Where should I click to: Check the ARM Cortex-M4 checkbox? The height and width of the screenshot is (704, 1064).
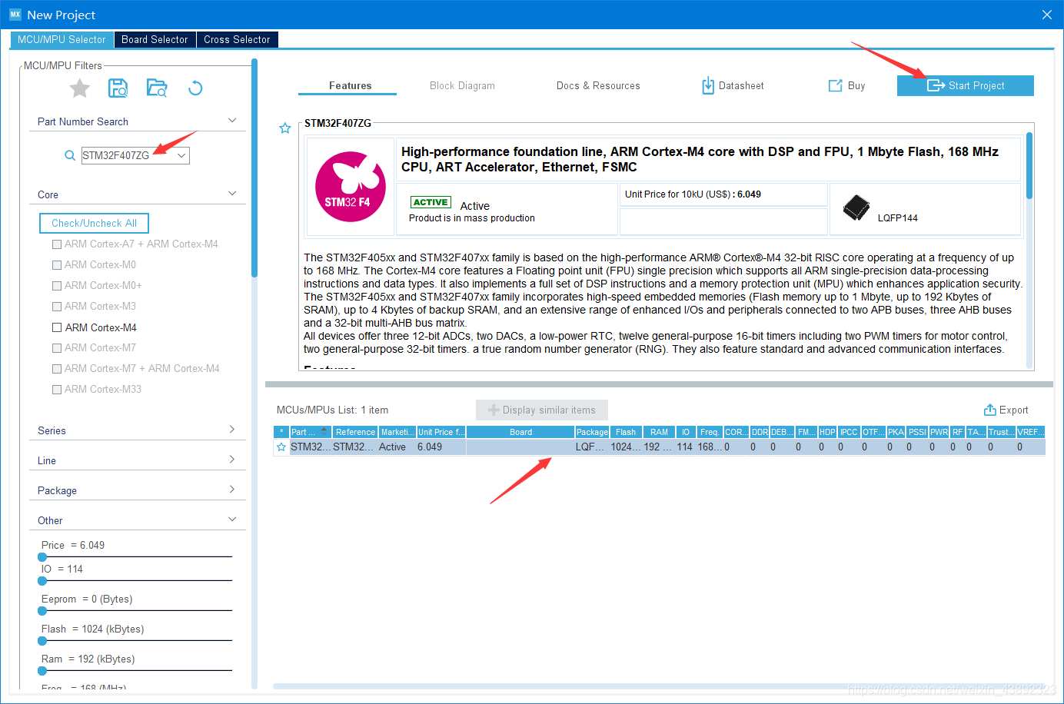click(x=57, y=327)
